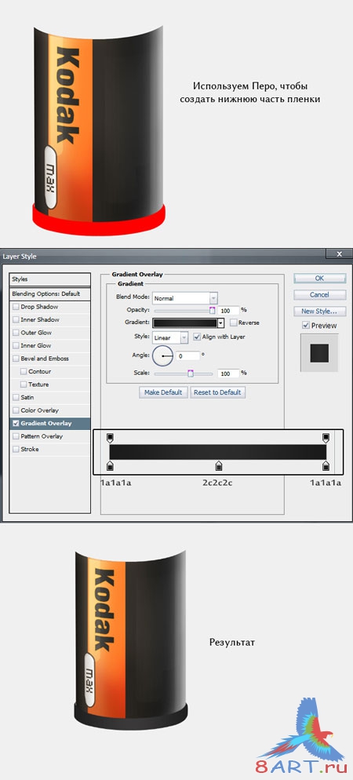This screenshot has width=353, height=780.
Task: Open the Blend Mode dropdown
Action: [185, 298]
